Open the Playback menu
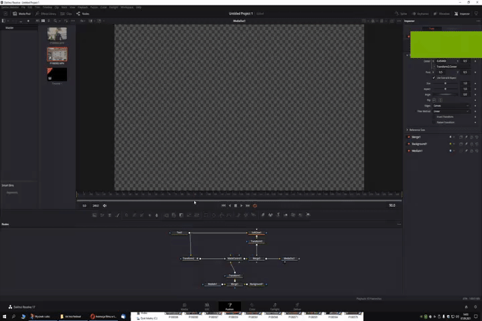Viewport: 482px width, 321px height. tap(83, 7)
